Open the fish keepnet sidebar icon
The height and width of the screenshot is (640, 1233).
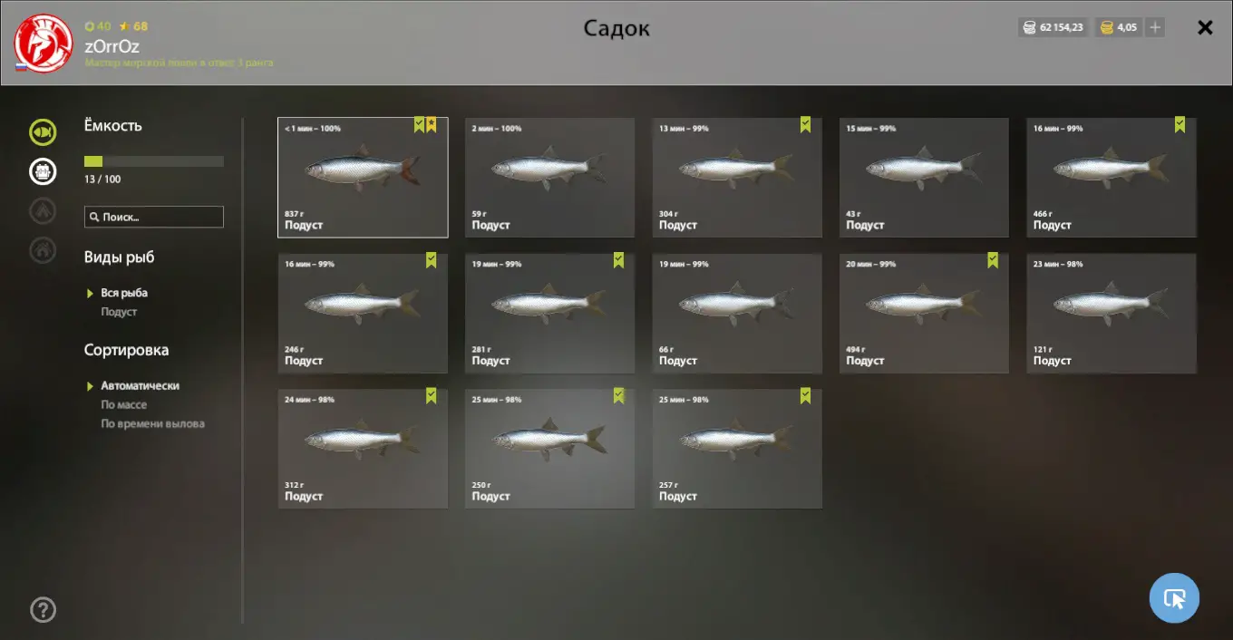point(43,132)
